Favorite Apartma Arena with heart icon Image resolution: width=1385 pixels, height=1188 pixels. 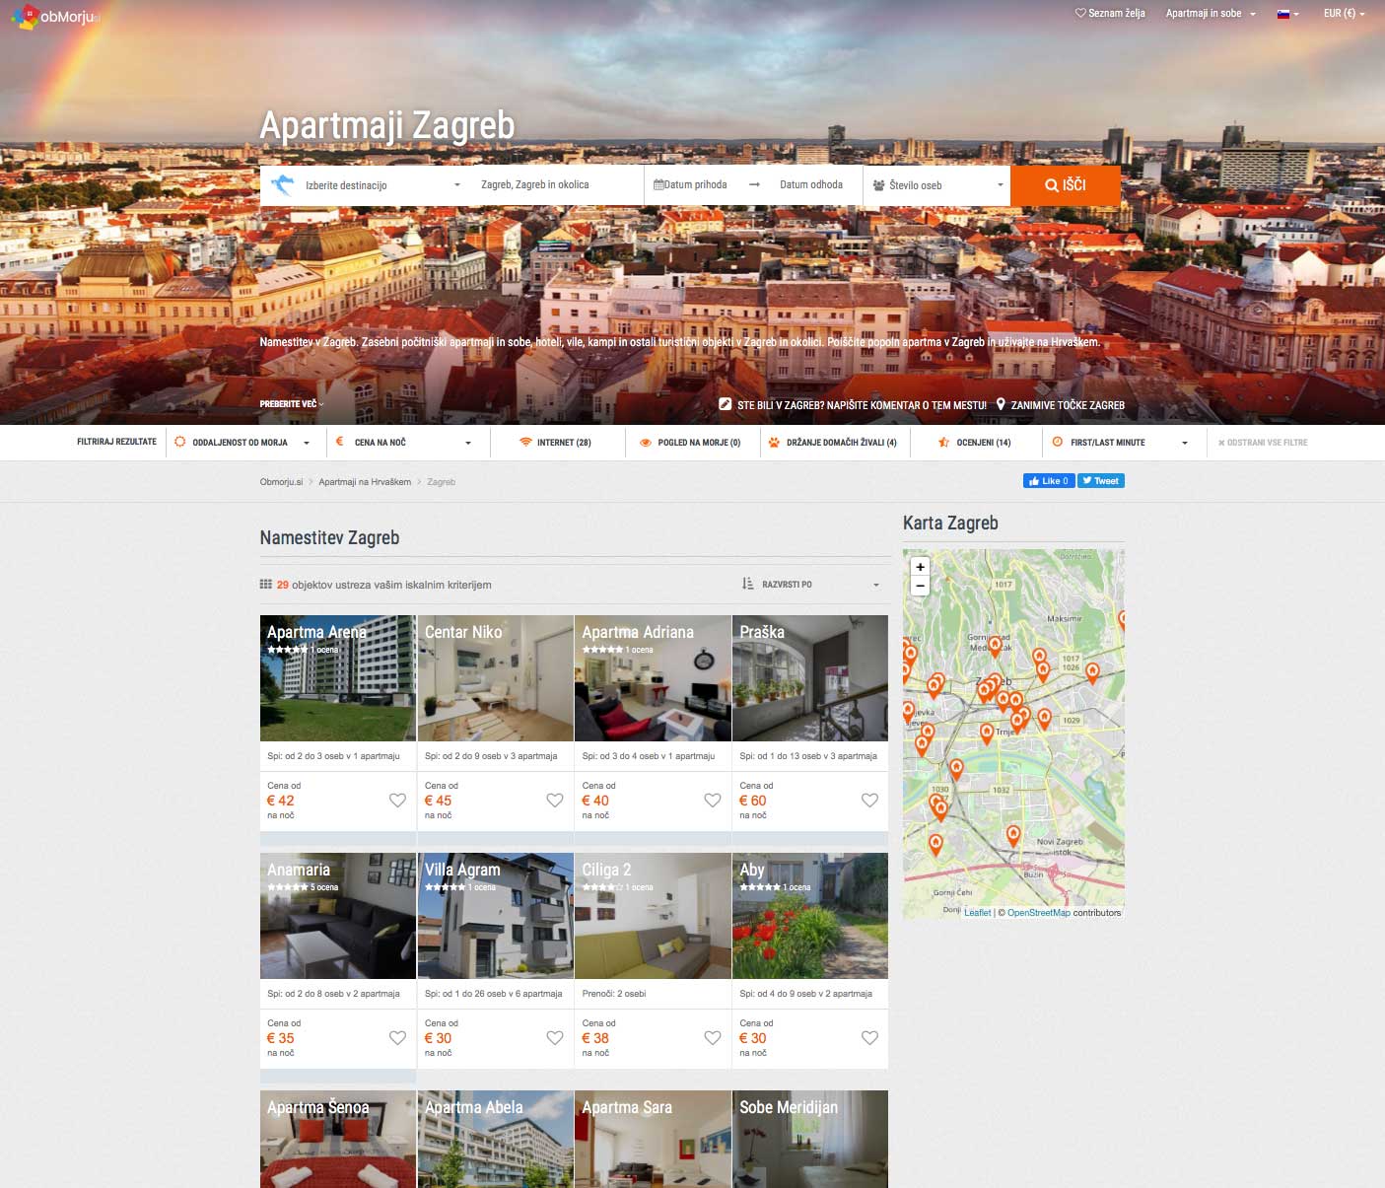click(x=397, y=801)
